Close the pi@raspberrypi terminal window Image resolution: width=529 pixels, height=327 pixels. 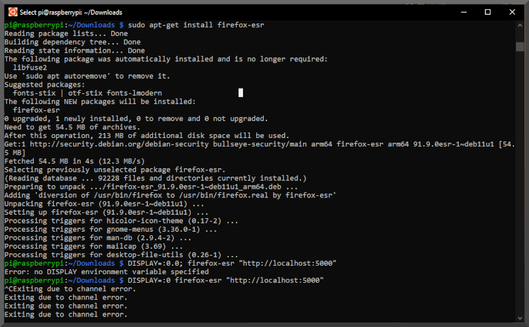(x=517, y=12)
